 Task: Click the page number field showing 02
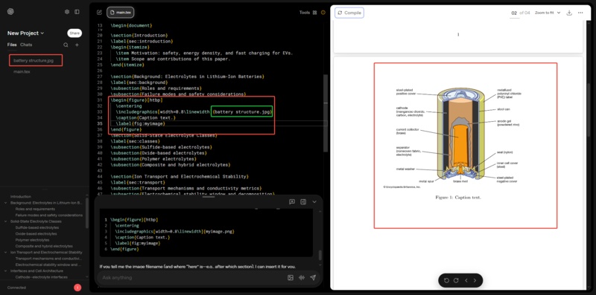click(x=514, y=13)
